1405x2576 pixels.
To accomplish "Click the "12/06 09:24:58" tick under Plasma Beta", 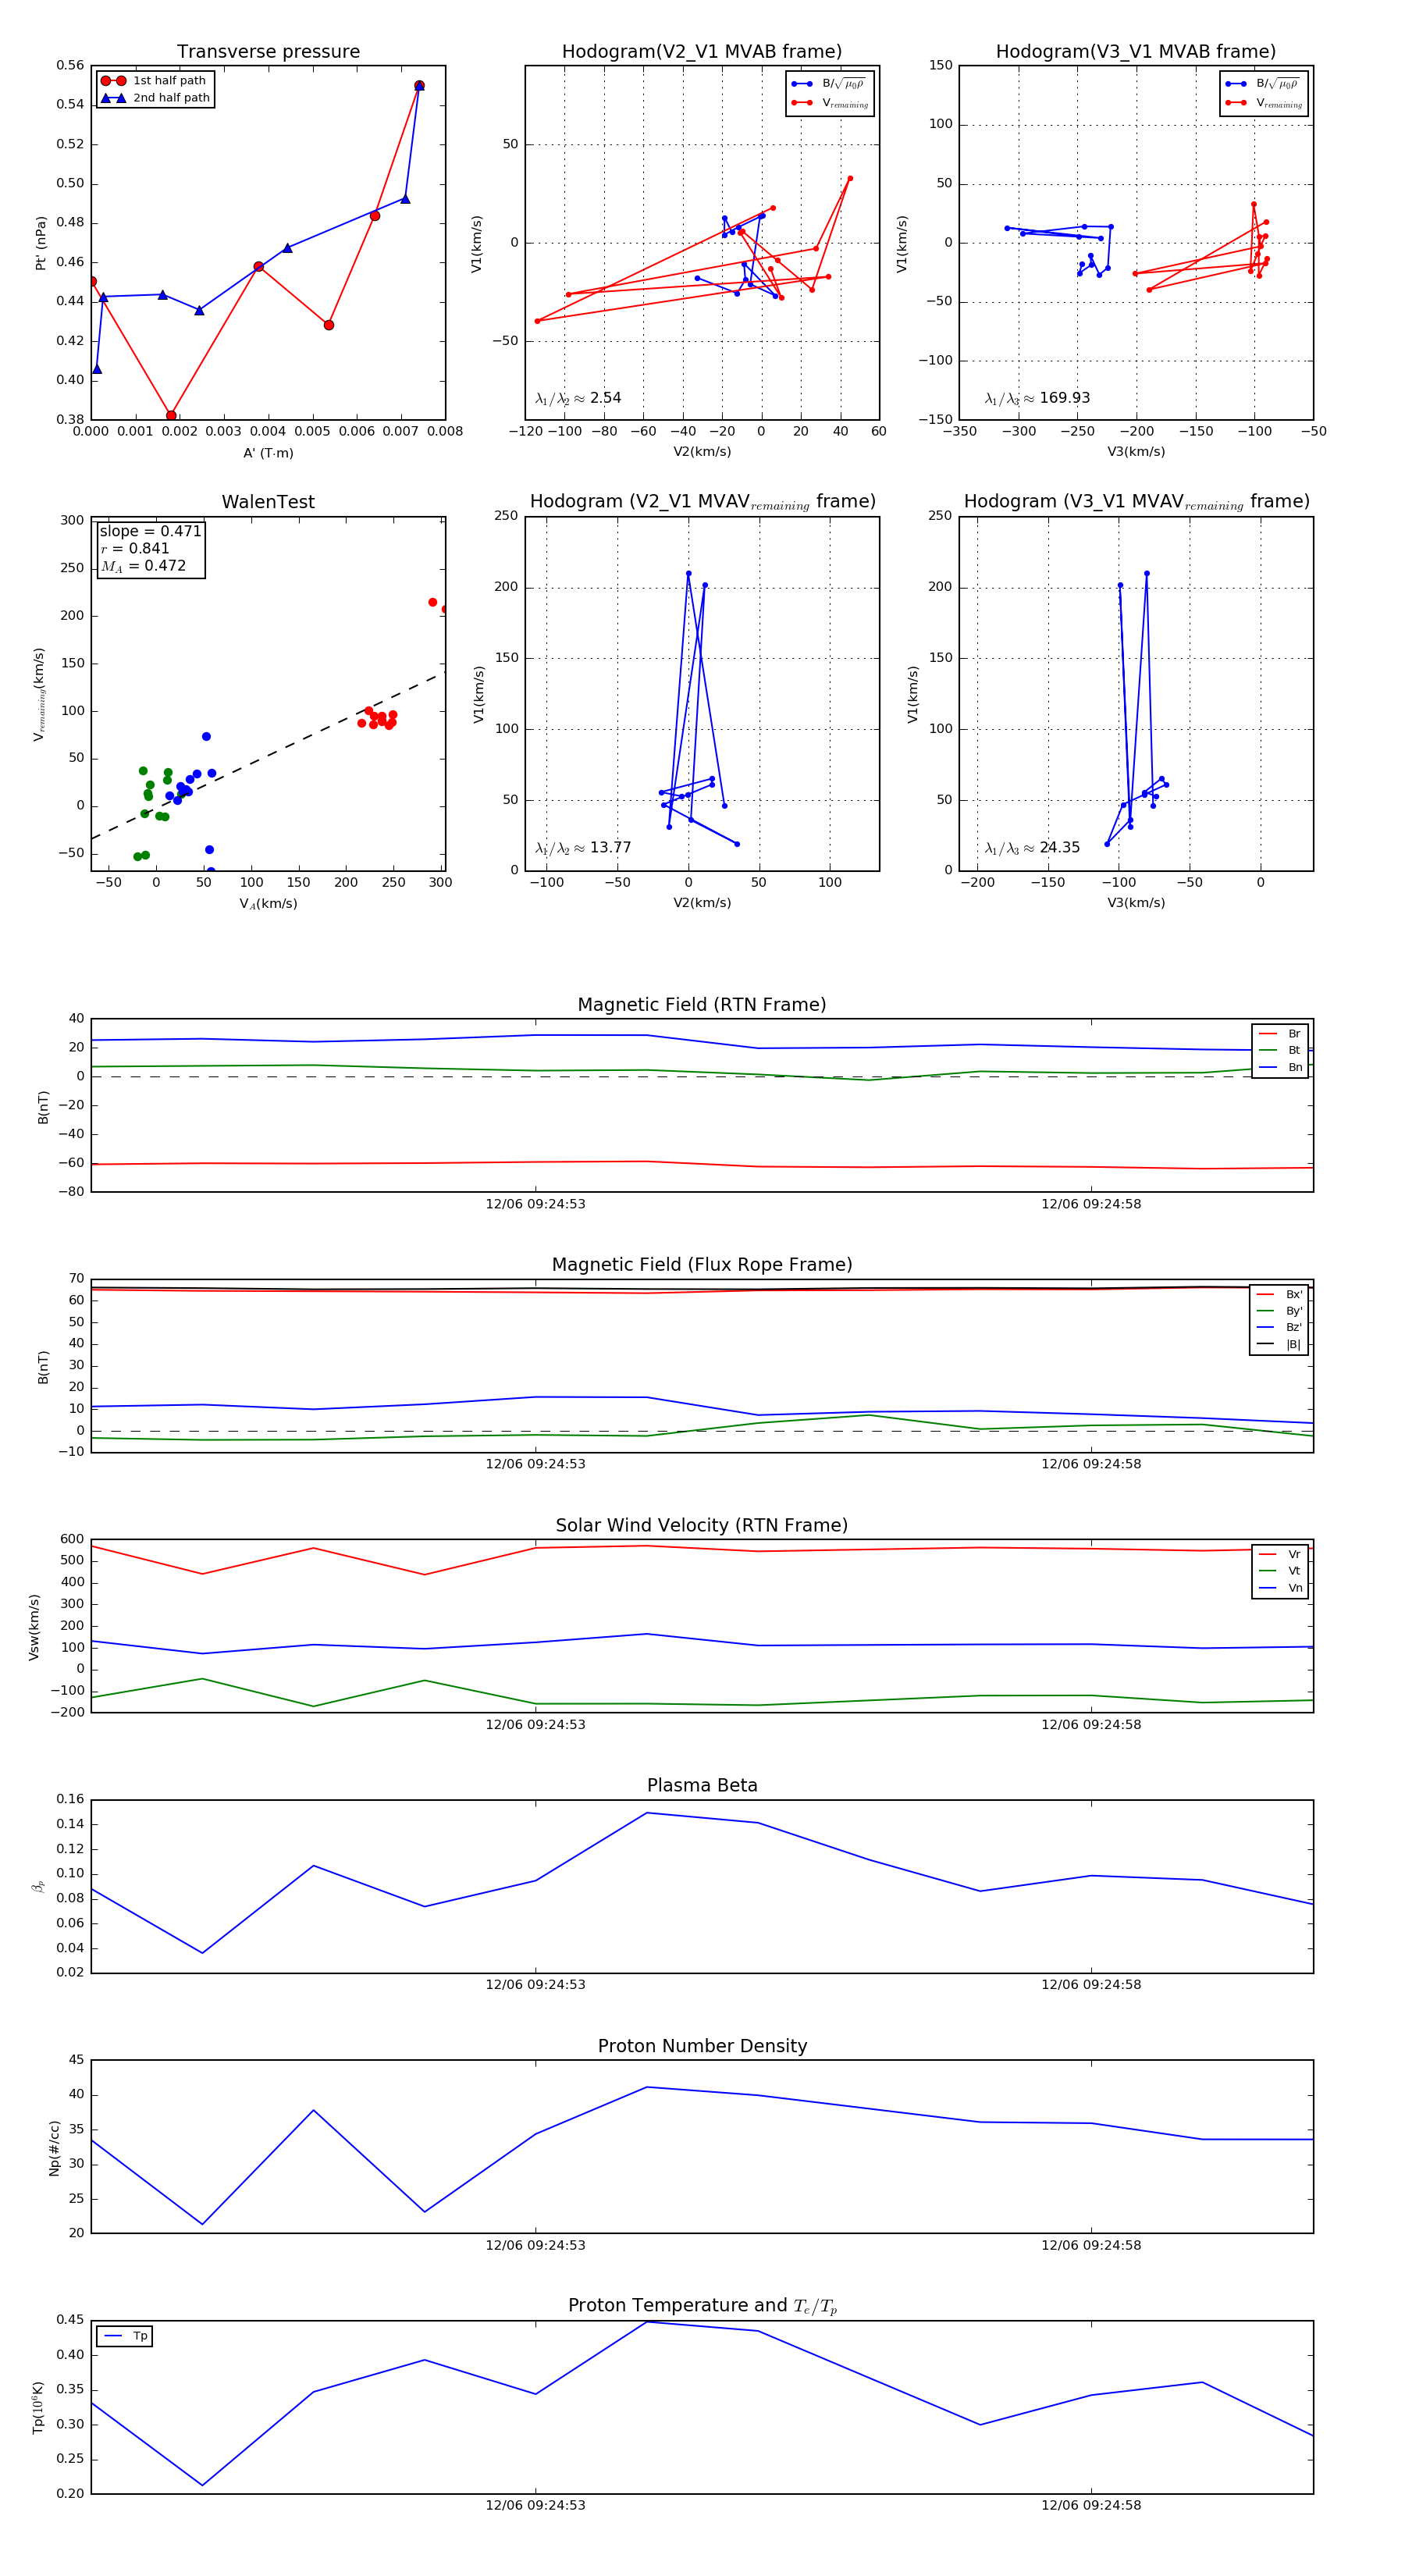I will pos(1091,1984).
